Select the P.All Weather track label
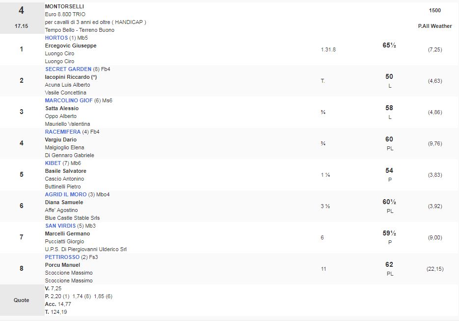 pos(434,26)
